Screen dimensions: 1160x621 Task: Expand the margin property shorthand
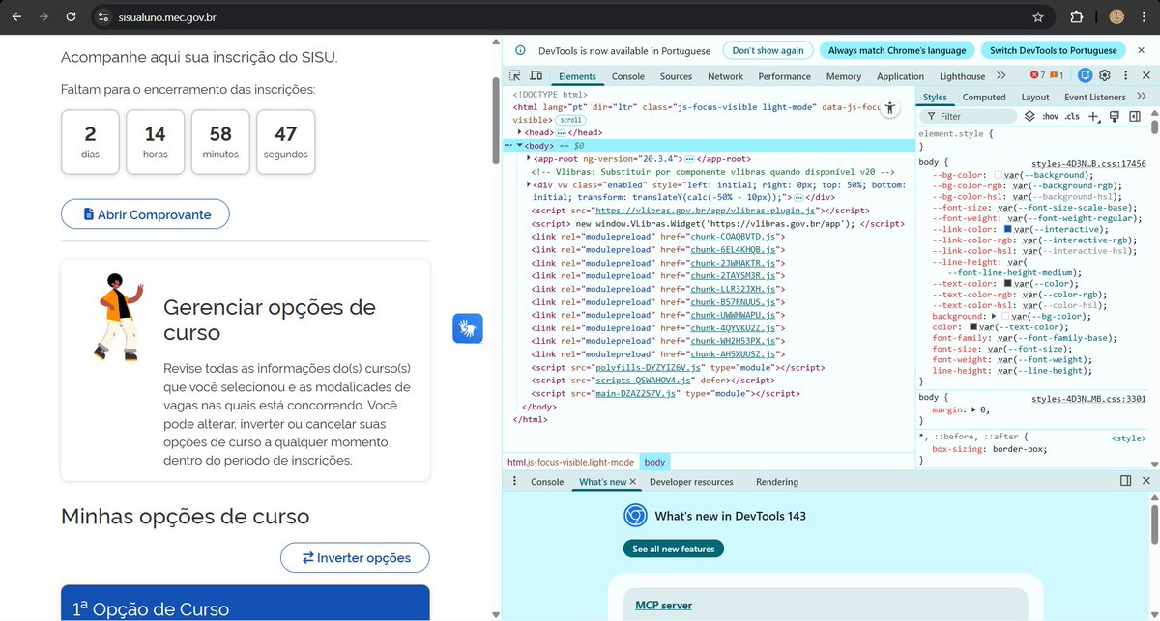974,409
